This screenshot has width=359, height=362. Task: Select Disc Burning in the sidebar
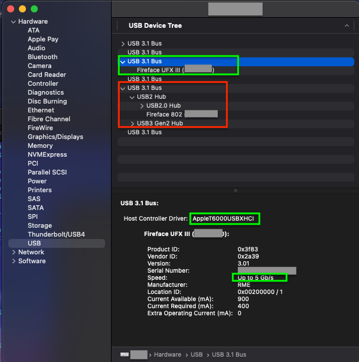(47, 101)
